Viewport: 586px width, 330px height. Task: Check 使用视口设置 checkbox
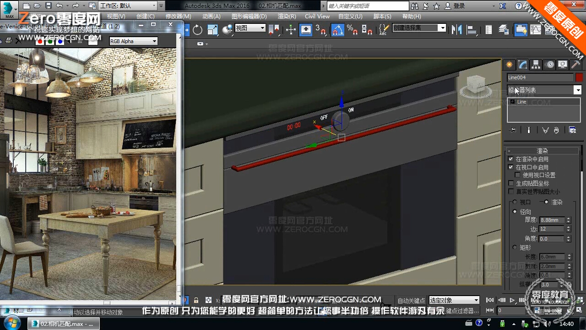pos(518,175)
